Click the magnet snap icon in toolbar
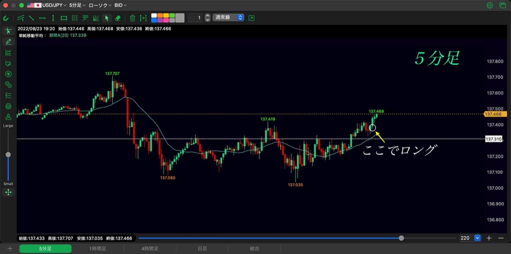The height and width of the screenshot is (254, 511). [6, 18]
